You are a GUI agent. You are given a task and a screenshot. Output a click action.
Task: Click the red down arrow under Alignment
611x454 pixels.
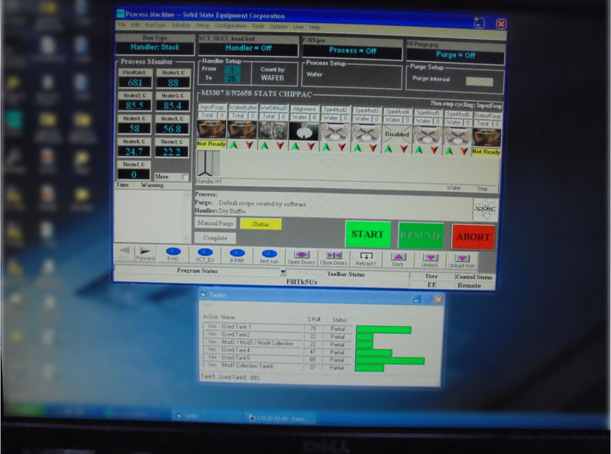(311, 147)
